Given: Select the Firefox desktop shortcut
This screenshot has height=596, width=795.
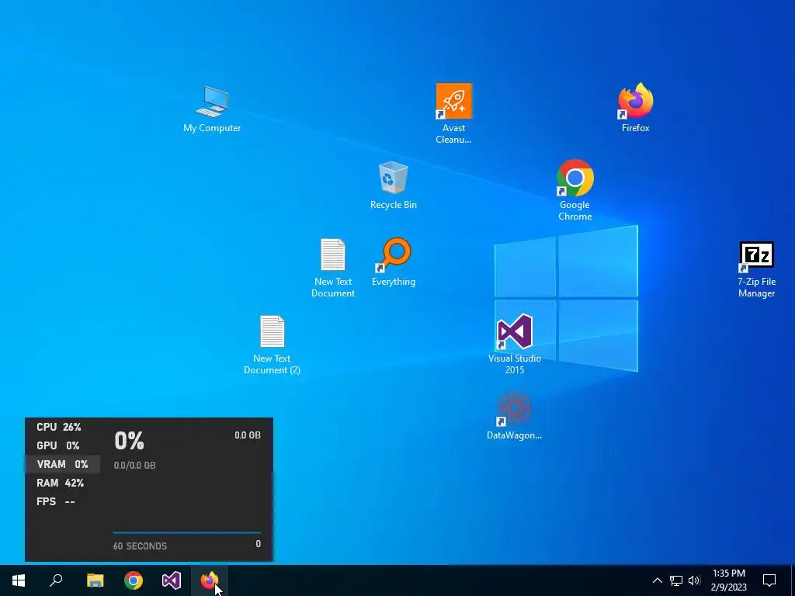Looking at the screenshot, I should point(635,107).
